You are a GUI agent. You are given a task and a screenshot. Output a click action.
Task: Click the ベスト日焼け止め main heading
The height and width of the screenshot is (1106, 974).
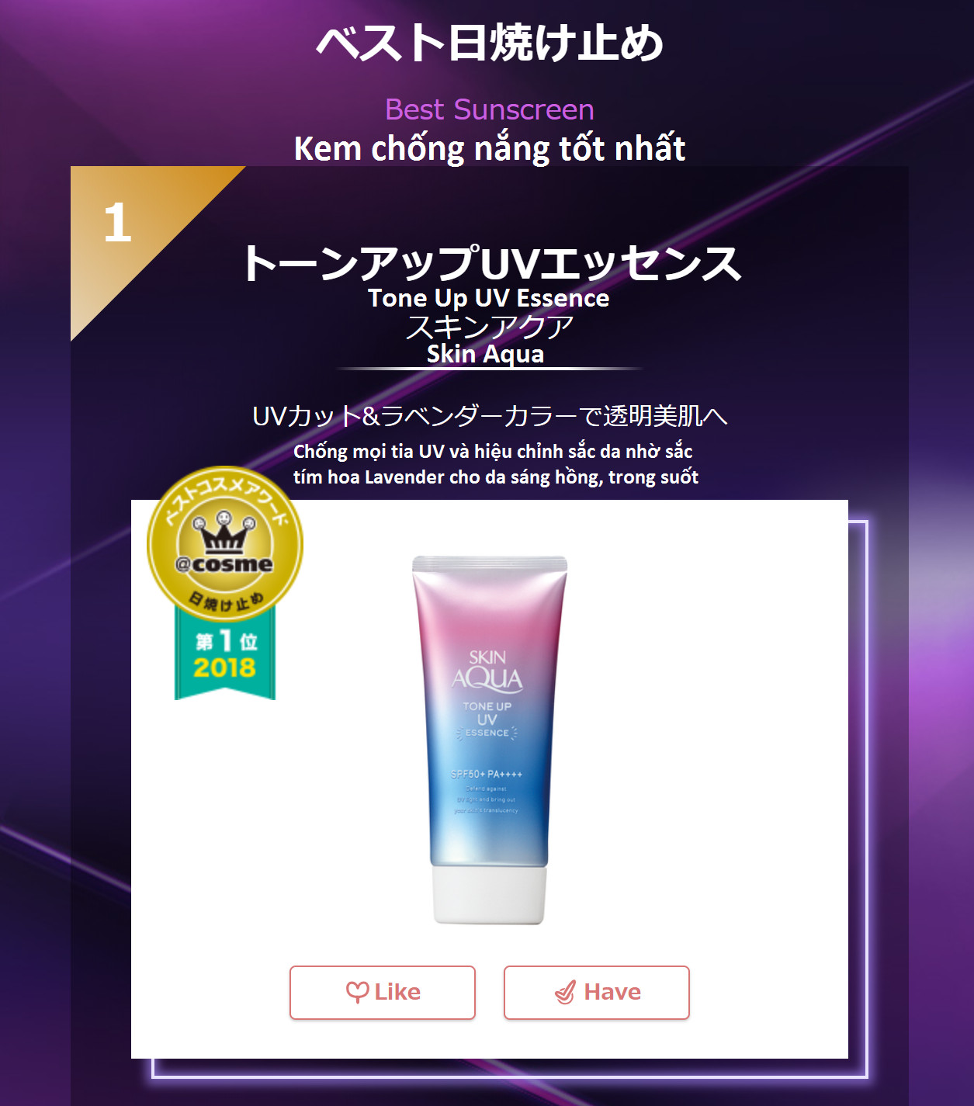tap(490, 43)
